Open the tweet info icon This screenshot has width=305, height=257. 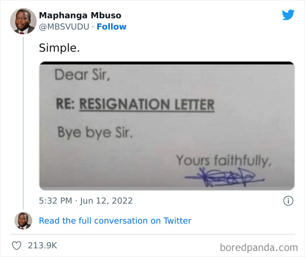point(288,201)
